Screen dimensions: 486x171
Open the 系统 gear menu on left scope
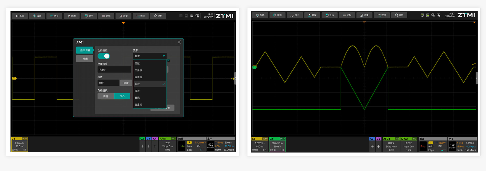tap(20, 16)
